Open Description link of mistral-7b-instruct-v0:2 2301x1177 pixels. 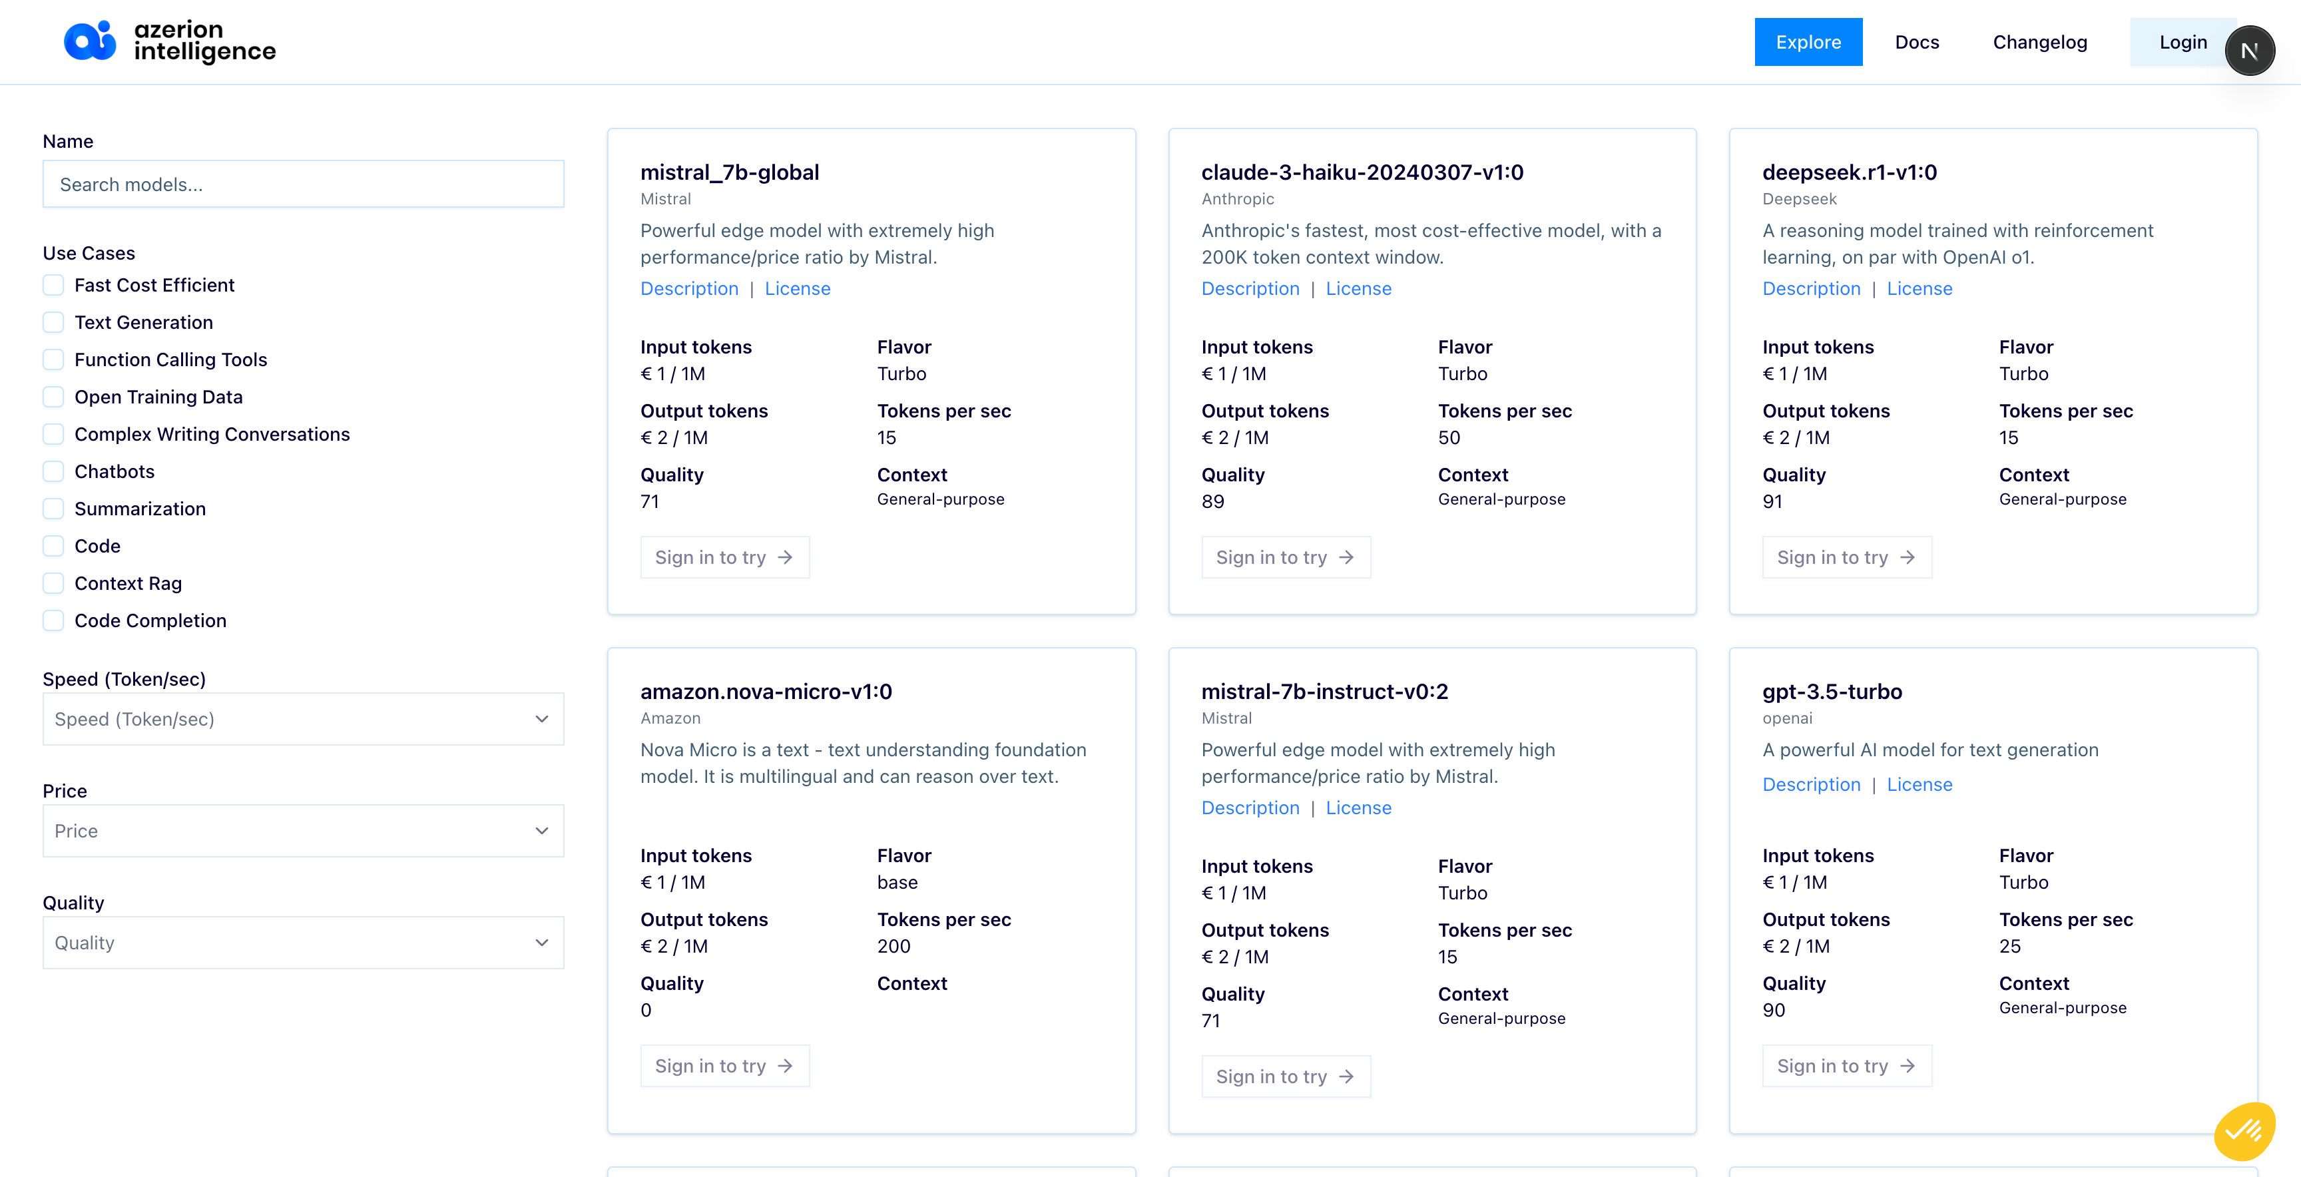pos(1250,808)
